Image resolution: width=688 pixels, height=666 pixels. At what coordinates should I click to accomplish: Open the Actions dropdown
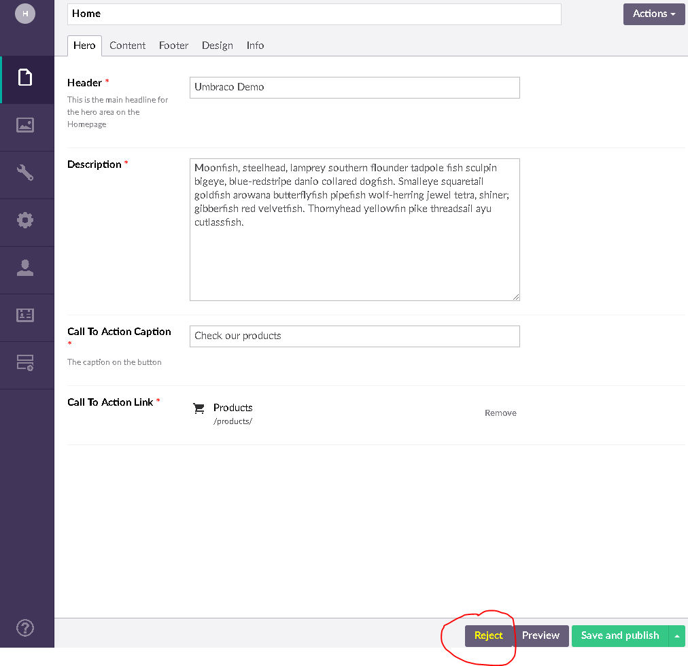[x=654, y=14]
